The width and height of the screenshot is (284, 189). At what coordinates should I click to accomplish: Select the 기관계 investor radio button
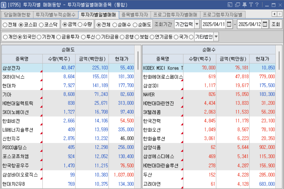(x=39, y=37)
